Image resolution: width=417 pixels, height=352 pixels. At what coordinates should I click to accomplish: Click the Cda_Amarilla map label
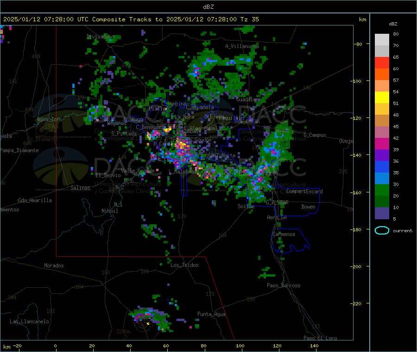35,200
